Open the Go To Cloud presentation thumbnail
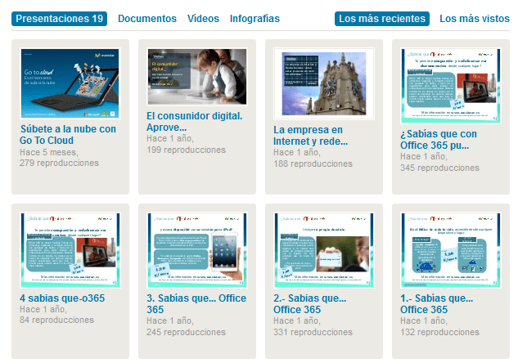 [70, 83]
